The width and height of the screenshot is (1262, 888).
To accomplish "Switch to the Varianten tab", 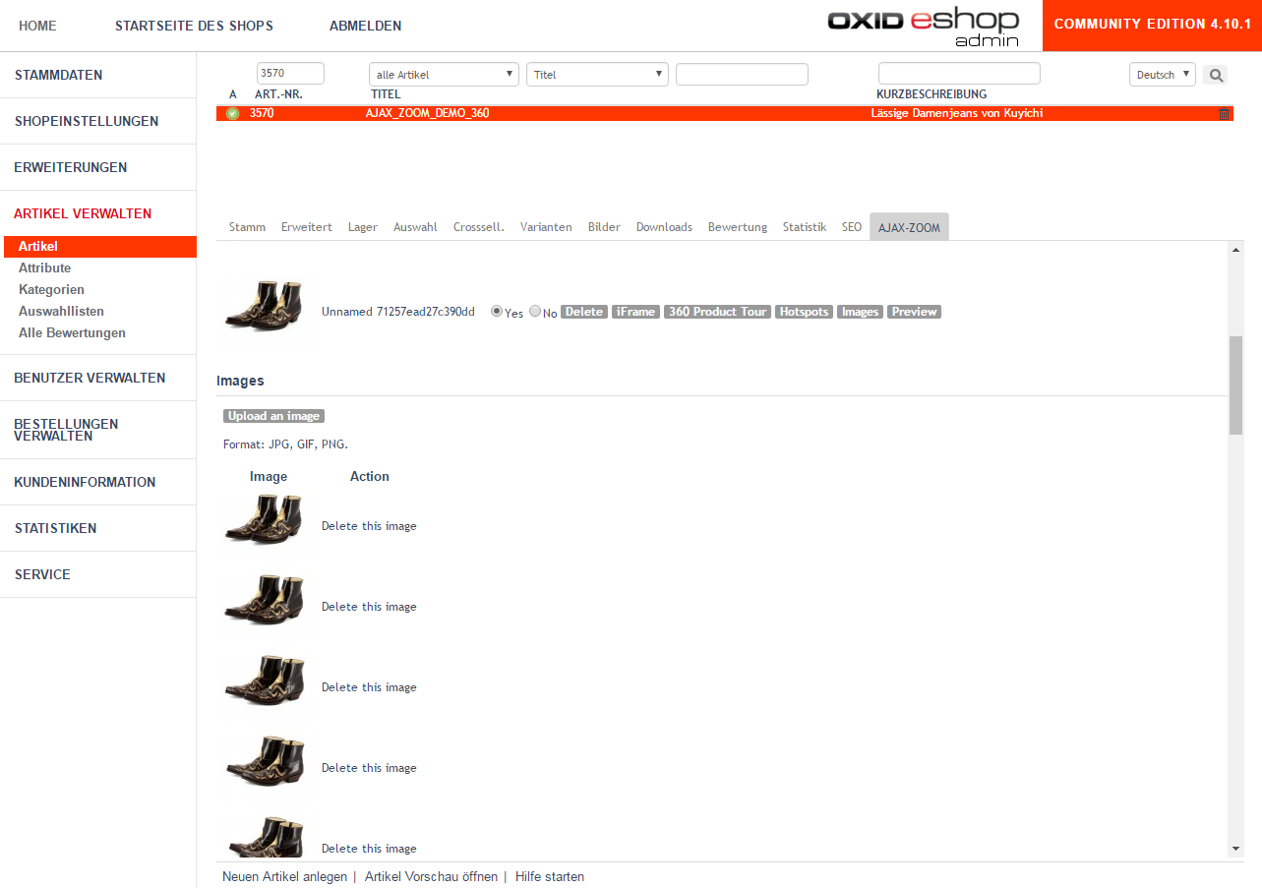I will (546, 227).
